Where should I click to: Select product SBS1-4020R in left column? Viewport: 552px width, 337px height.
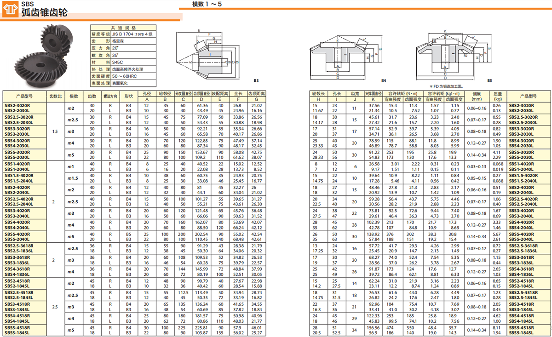click(17, 164)
